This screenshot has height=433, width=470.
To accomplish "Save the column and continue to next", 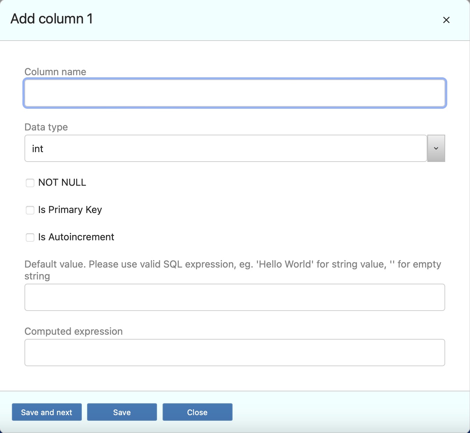I will (47, 412).
